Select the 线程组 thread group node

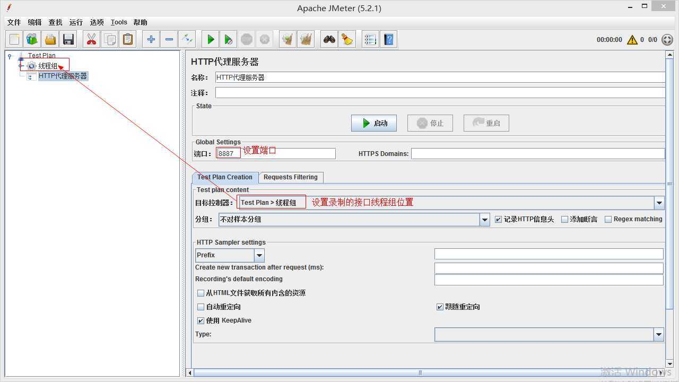(48, 66)
